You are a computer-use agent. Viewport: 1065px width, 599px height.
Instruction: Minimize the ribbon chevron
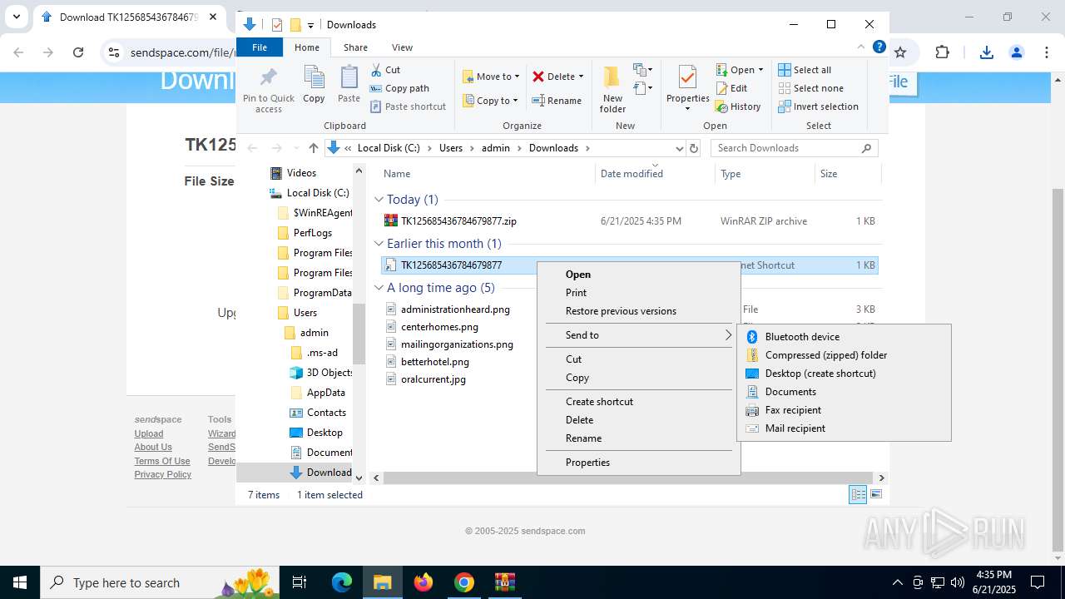861,47
